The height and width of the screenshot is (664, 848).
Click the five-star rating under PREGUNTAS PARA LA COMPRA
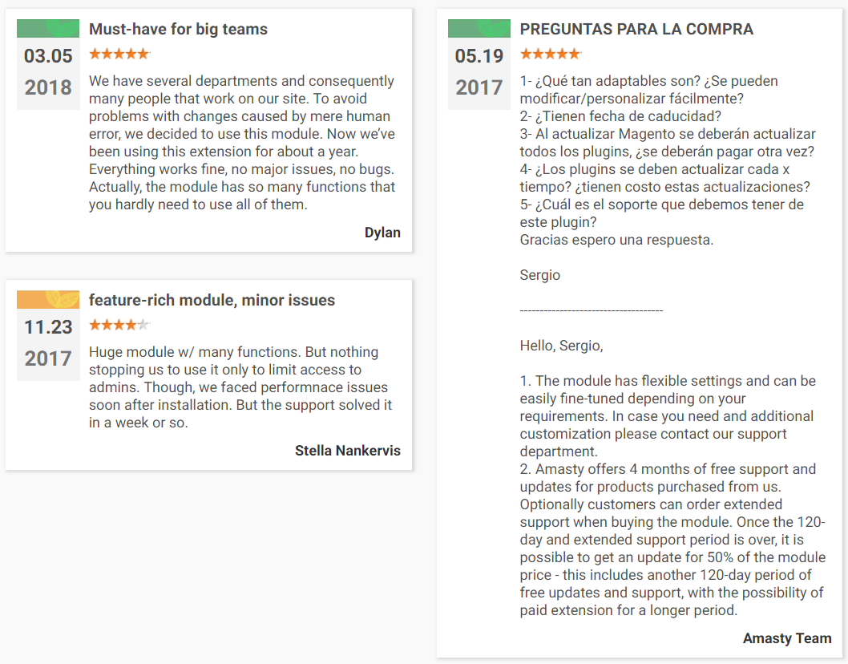coord(550,54)
